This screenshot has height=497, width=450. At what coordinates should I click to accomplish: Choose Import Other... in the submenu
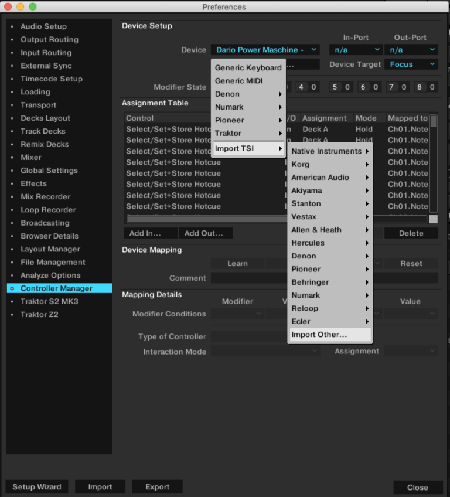pos(329,335)
